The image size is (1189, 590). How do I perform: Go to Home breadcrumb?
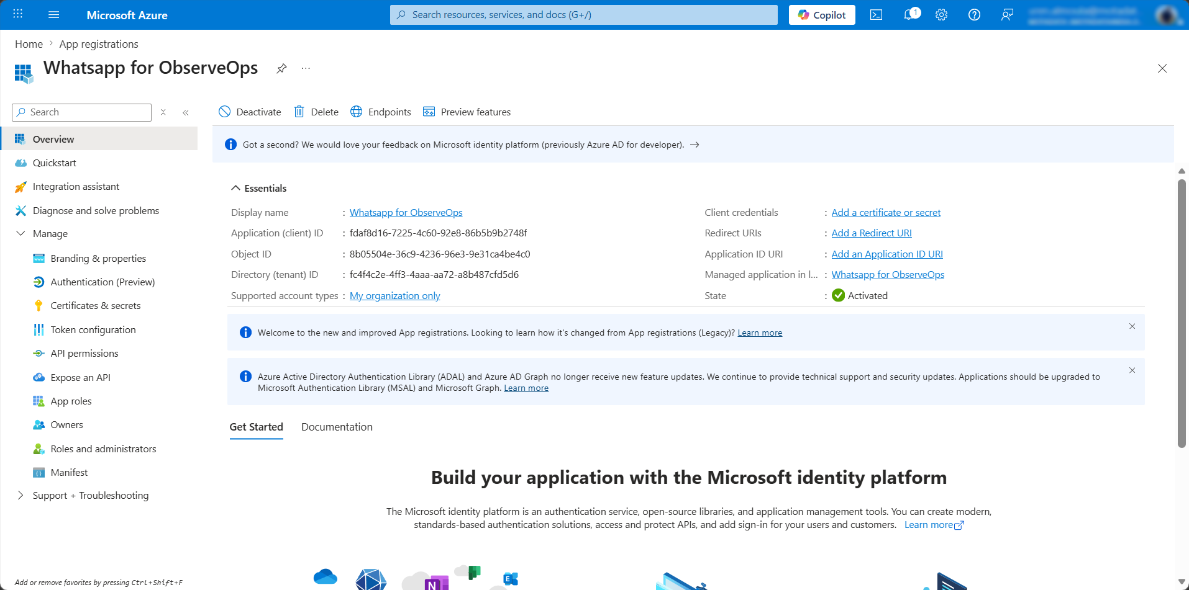29,44
